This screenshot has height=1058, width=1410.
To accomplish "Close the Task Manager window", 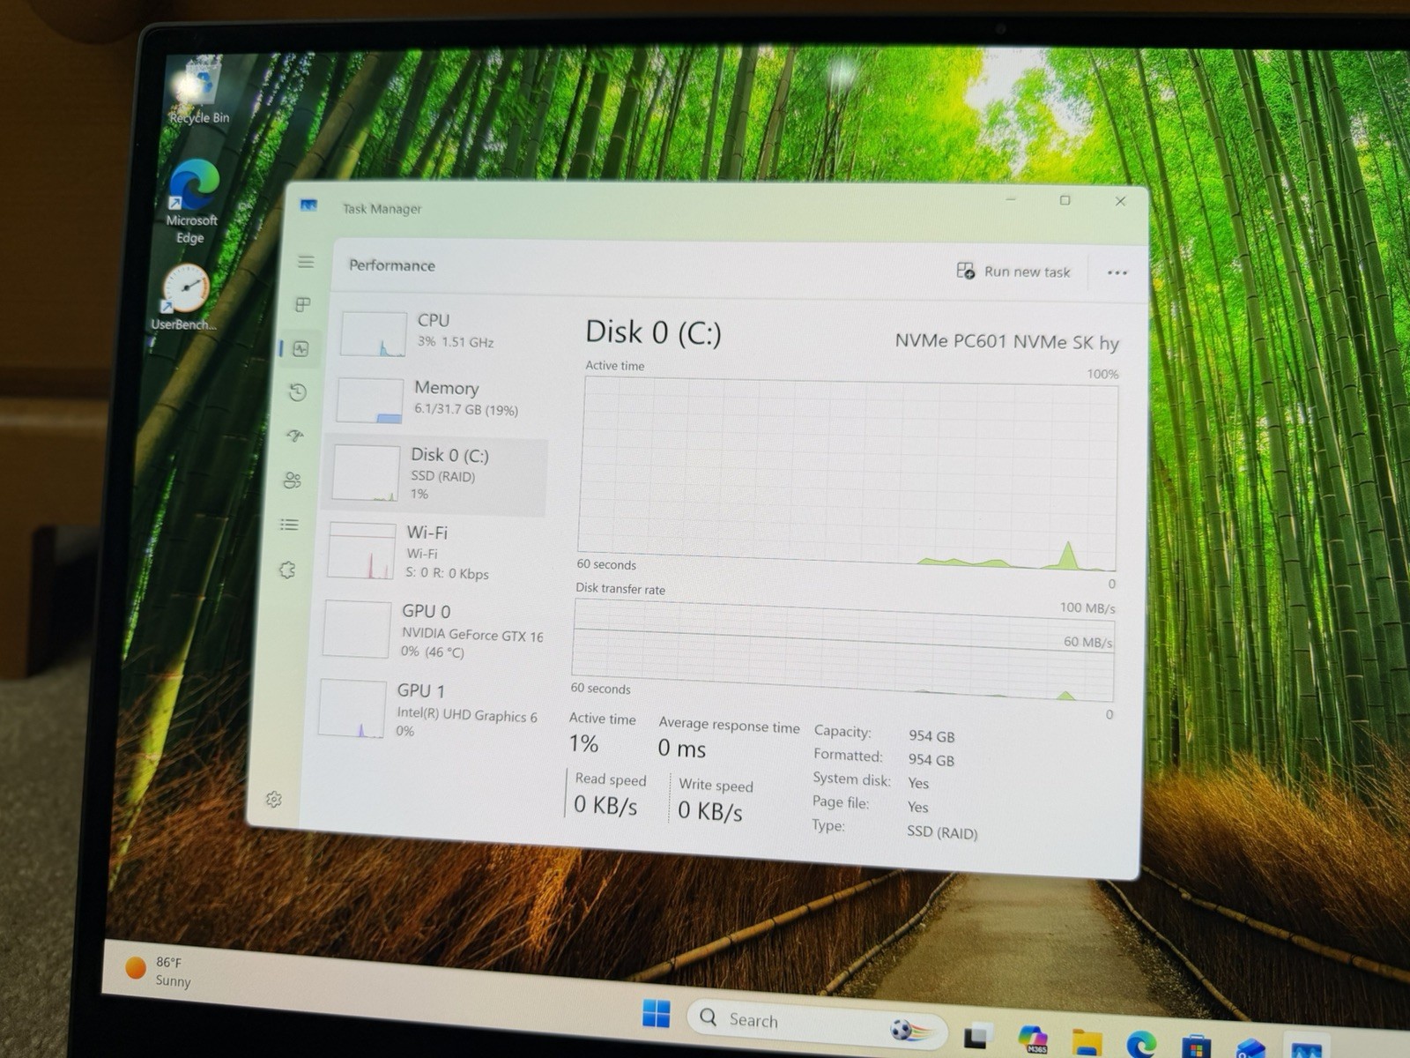I will [1120, 201].
